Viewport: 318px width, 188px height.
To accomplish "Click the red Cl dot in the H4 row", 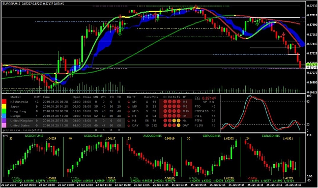I will (165, 120).
